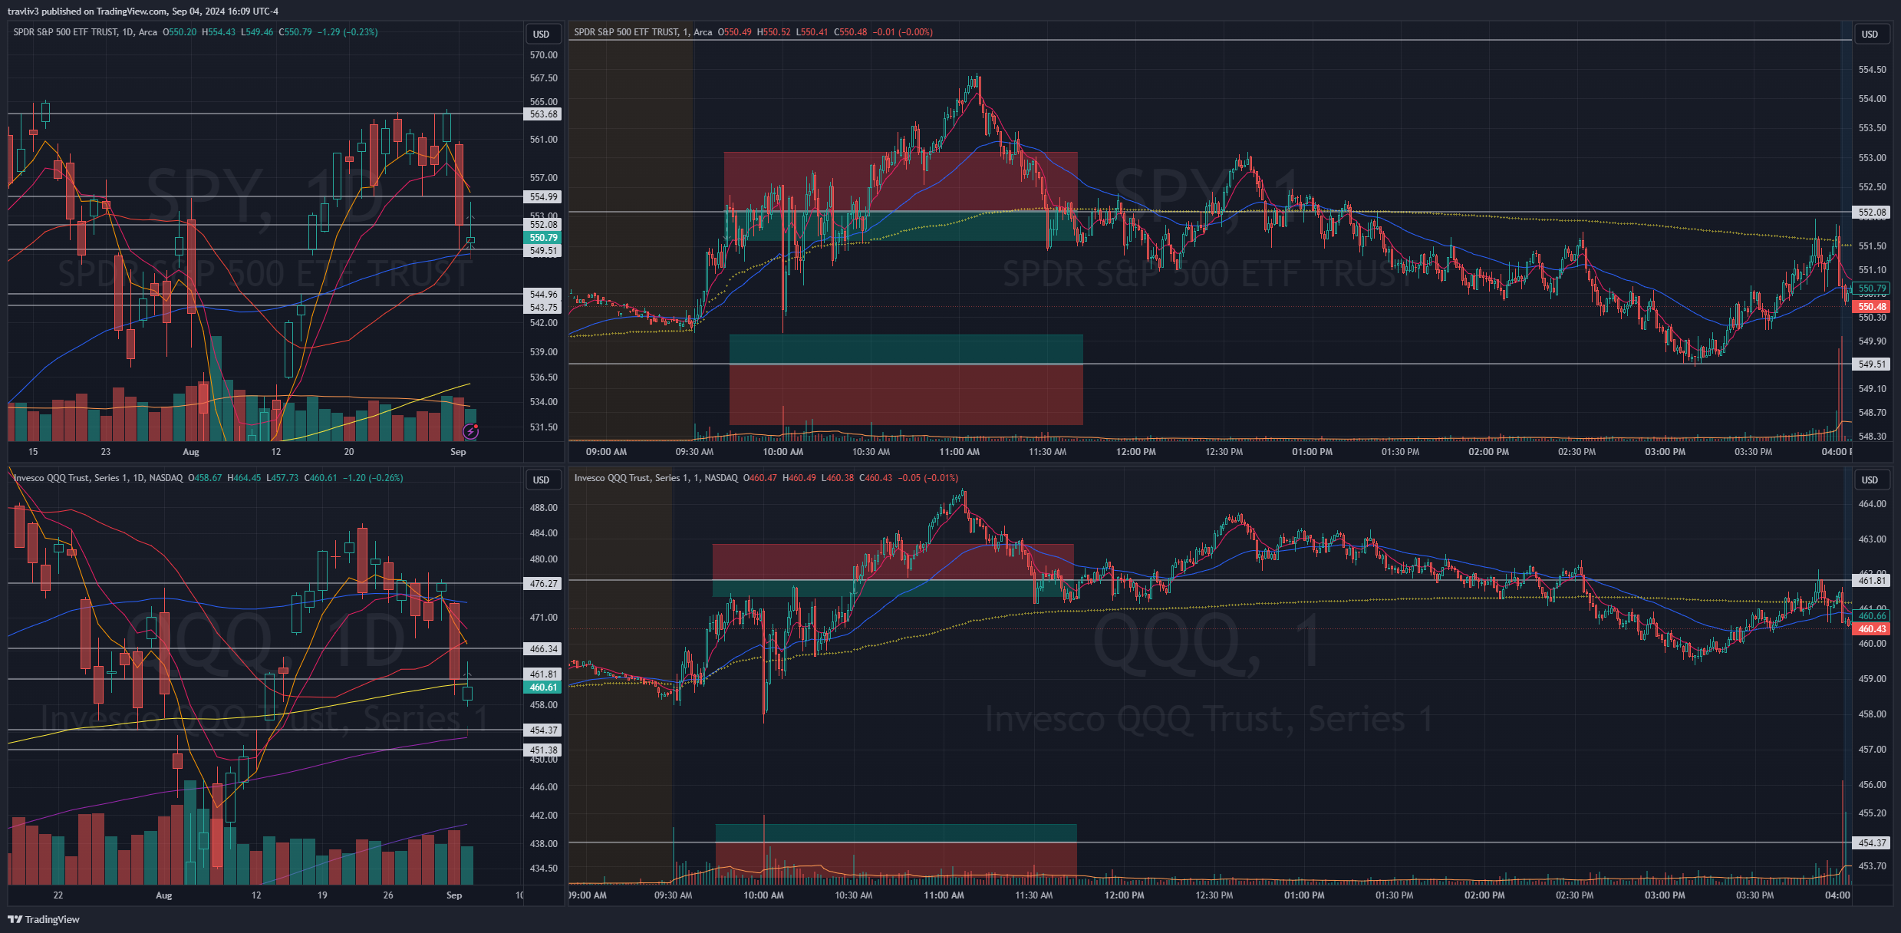Click the 12:00 PM time marker on SPY 1-minute axis
The image size is (1901, 933).
1135,452
